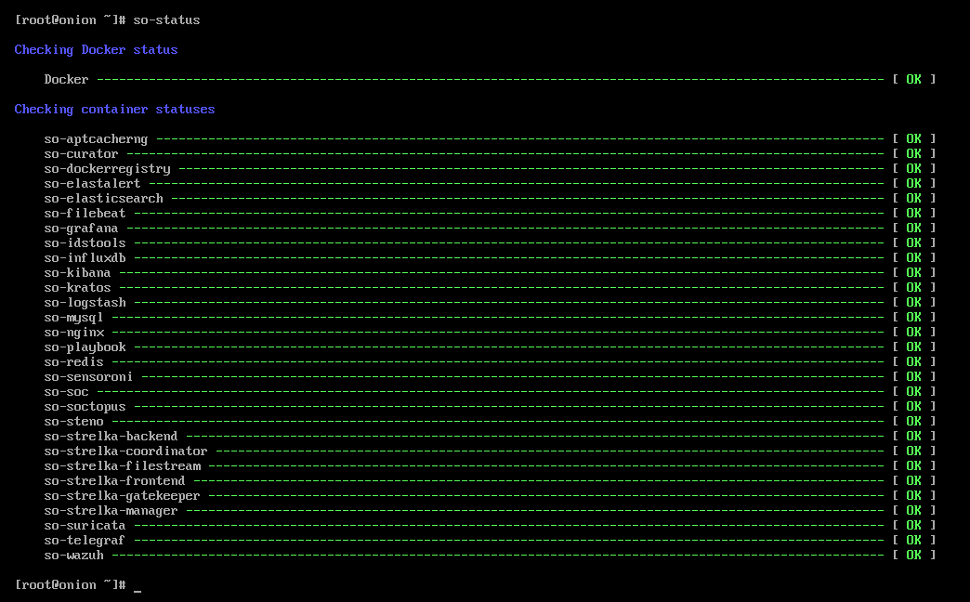Screen dimensions: 970x602
Task: Click the so-idstools container name
Action: pos(85,242)
